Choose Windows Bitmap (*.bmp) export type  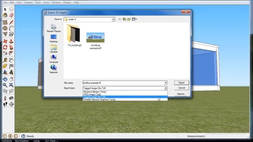click(125, 92)
